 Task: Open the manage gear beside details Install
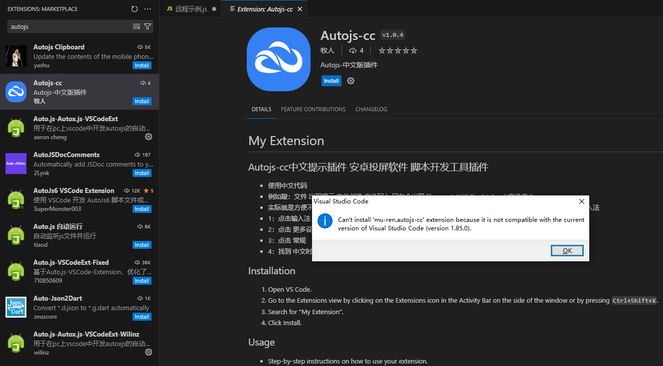click(350, 81)
